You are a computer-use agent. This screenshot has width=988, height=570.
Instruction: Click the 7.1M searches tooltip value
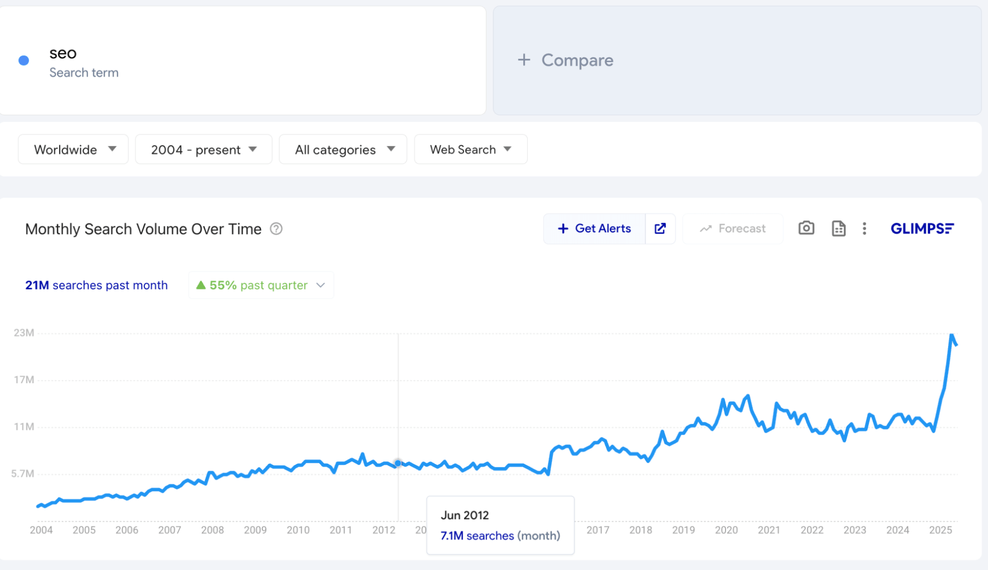click(x=477, y=535)
